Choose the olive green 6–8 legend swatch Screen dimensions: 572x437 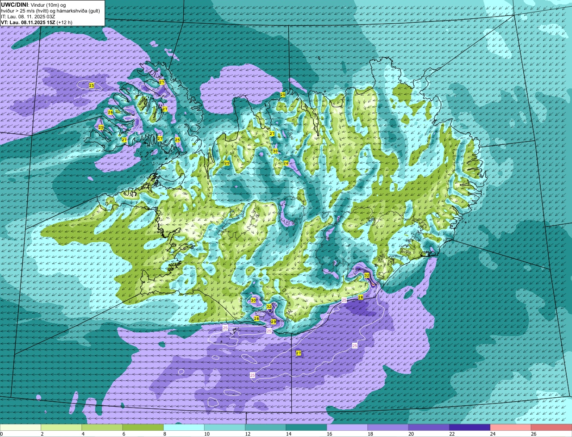tap(143, 428)
